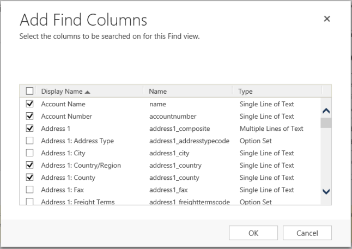Viewport: 352px width, 249px height.
Task: Sort by the Name column header
Action: click(157, 92)
